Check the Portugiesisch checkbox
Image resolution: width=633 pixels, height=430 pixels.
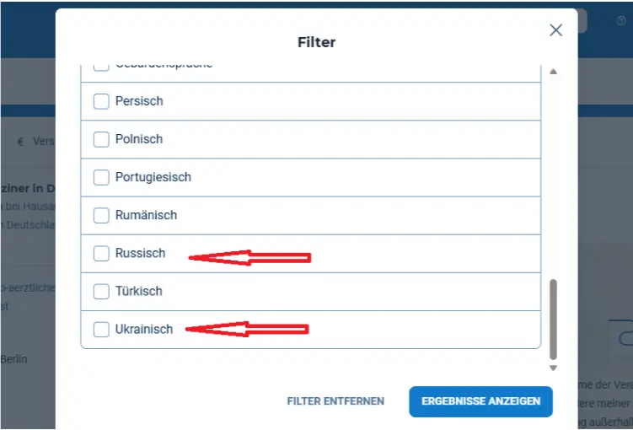(101, 177)
